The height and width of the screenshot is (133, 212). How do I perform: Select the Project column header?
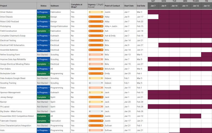(18, 6)
